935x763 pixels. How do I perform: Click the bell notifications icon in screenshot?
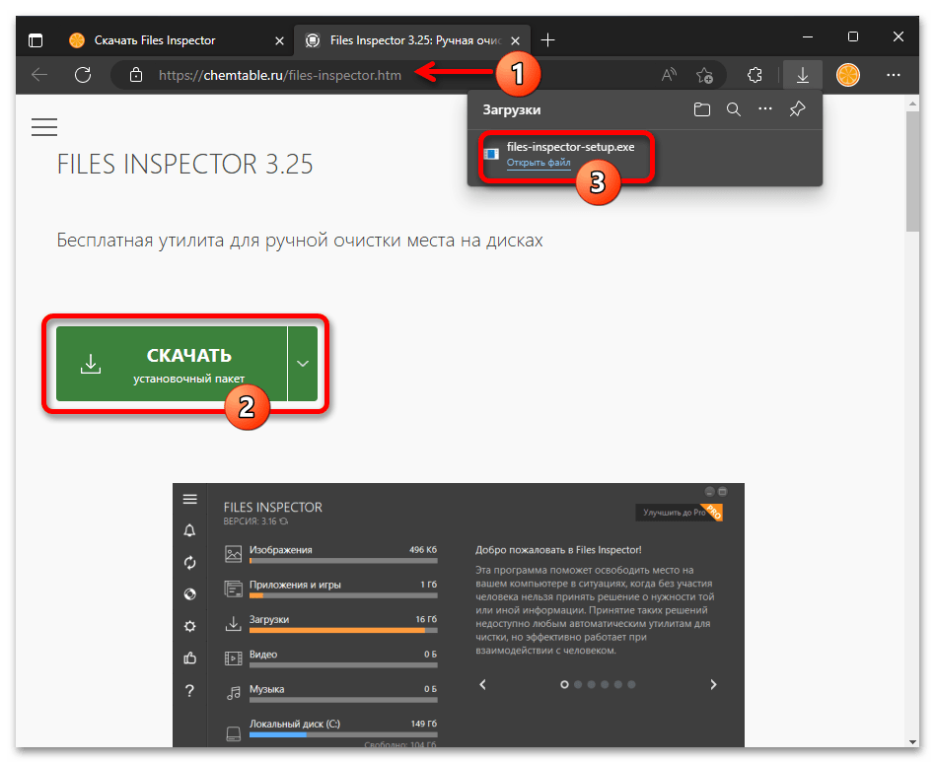point(189,530)
